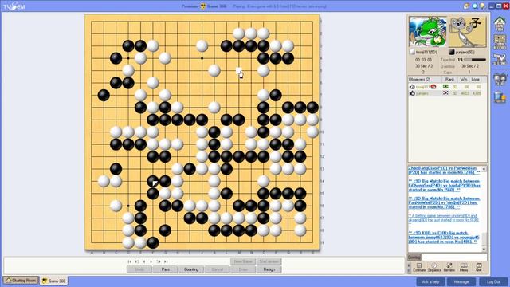This screenshot has width=510, height=287.
Task: Click the Start review button
Action: 269,261
